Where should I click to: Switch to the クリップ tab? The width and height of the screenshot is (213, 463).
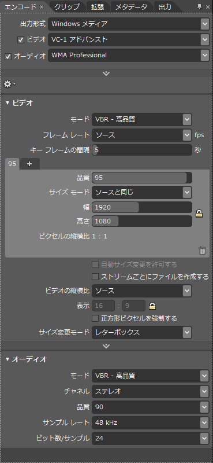pyautogui.click(x=67, y=7)
